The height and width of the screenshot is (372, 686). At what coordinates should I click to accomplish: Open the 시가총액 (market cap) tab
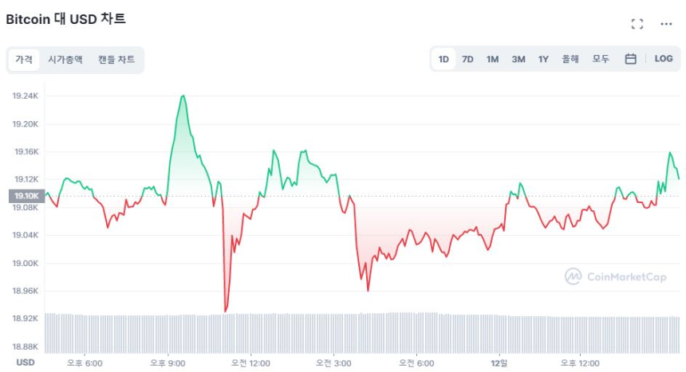pyautogui.click(x=65, y=59)
